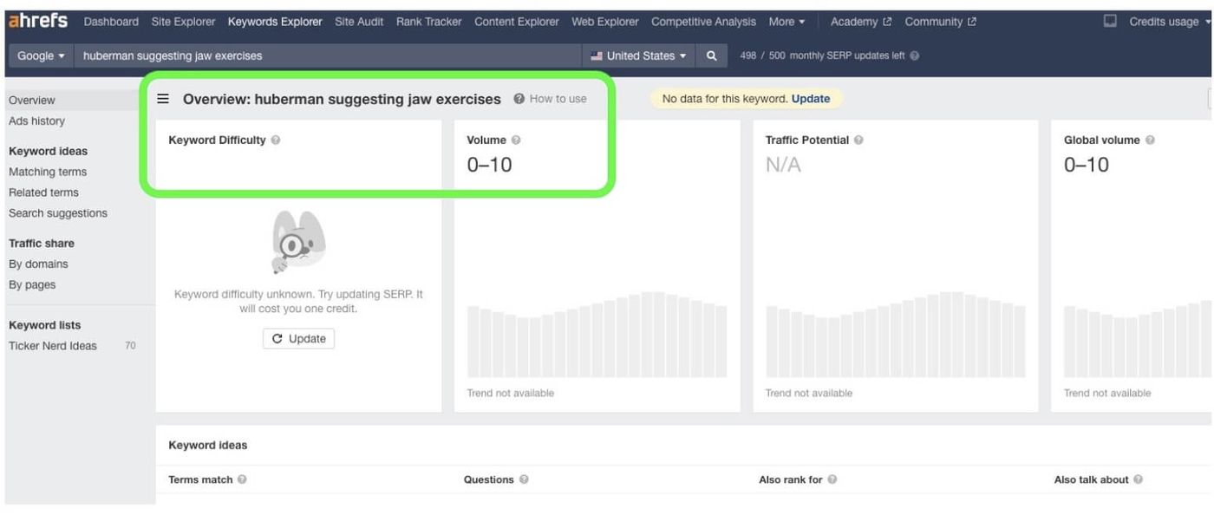Open Related terms in the sidebar
Viewport: 1214px width, 515px height.
tap(43, 192)
